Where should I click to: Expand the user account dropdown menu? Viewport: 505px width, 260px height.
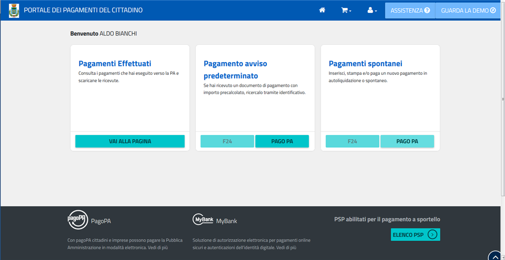(x=372, y=10)
